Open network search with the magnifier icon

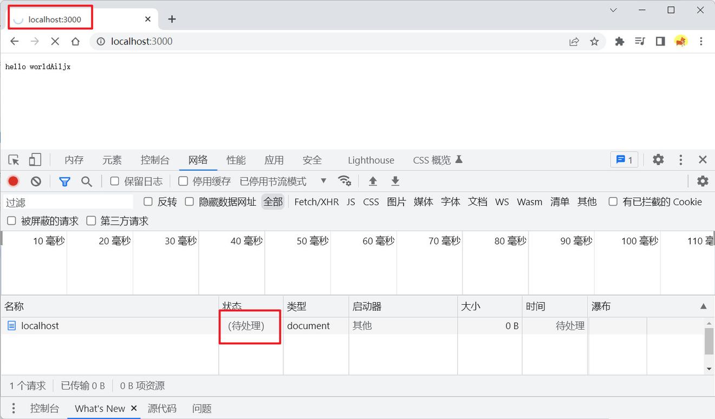(x=87, y=181)
